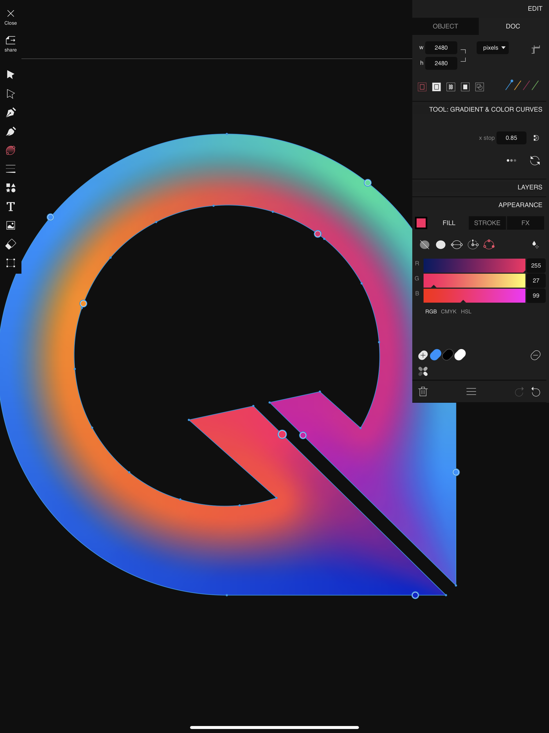This screenshot has width=549, height=733.
Task: Select the Image import tool
Action: [x=11, y=225]
